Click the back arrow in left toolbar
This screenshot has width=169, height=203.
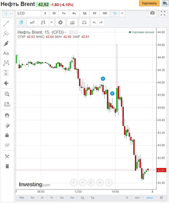pyautogui.click(x=6, y=83)
